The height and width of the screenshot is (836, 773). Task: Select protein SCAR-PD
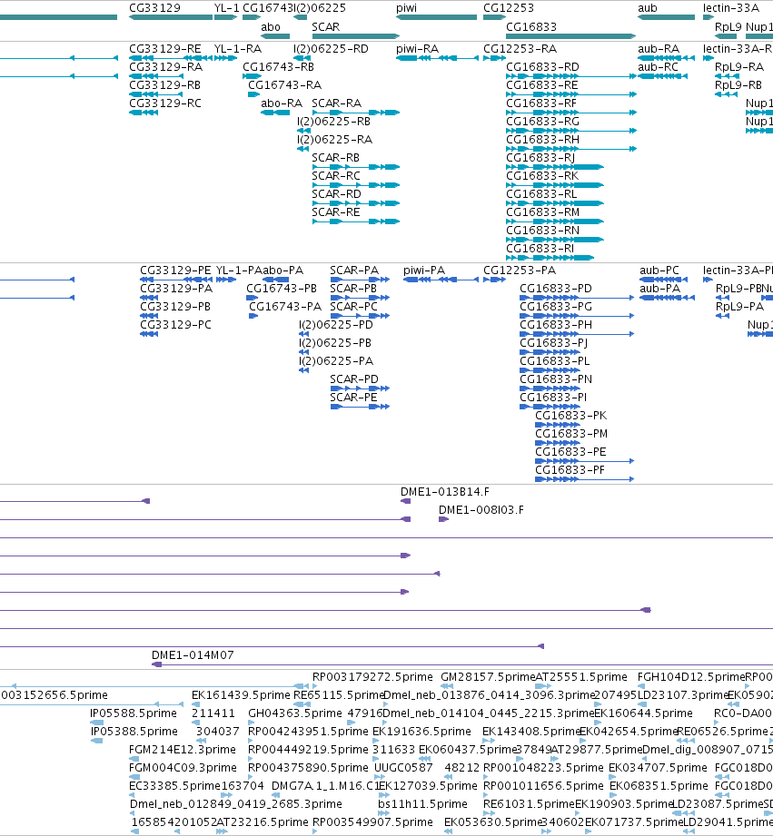[360, 388]
